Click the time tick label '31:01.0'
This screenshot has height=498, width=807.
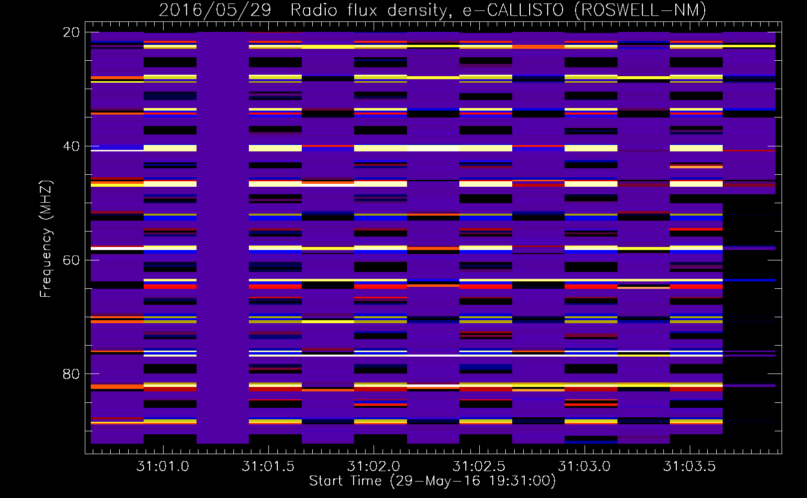(163, 466)
